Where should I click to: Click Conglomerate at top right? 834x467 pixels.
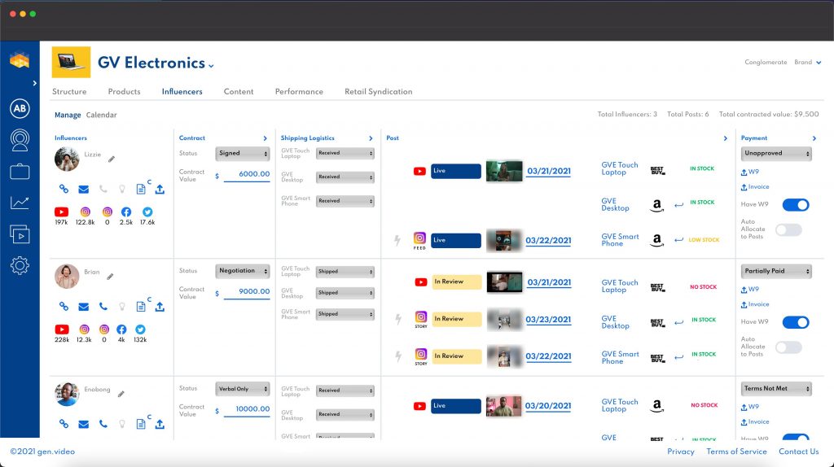[x=766, y=62]
